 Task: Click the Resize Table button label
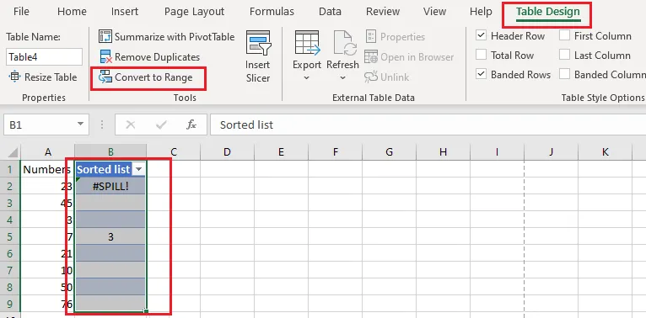click(51, 77)
